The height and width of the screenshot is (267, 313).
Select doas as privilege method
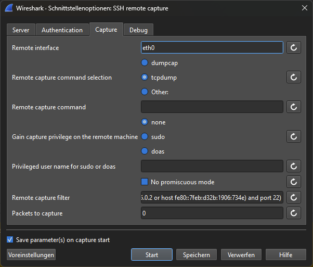click(x=145, y=151)
